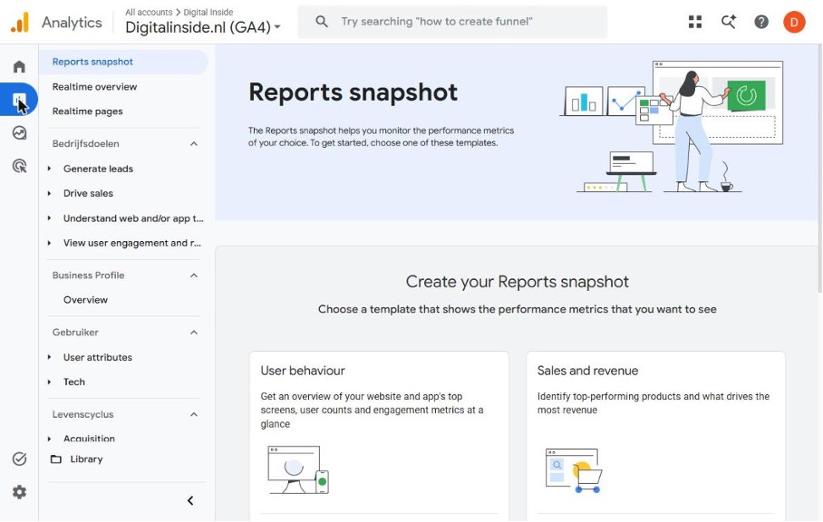Open the Digitalinside.nl (GA4) property dropdown
The width and height of the screenshot is (823, 522).
pyautogui.click(x=203, y=27)
